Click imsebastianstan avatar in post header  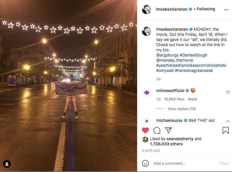pyautogui.click(x=146, y=9)
